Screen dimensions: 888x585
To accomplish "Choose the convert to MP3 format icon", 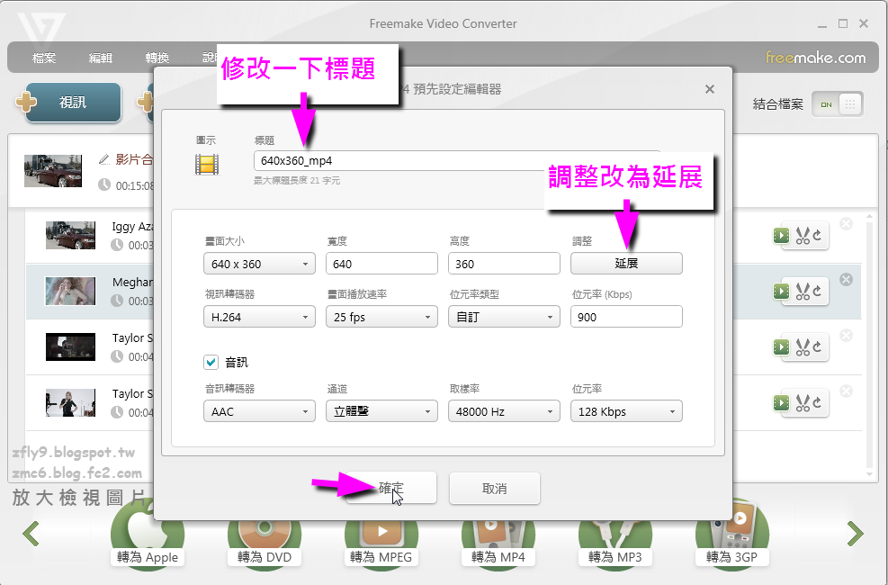I will tap(615, 543).
